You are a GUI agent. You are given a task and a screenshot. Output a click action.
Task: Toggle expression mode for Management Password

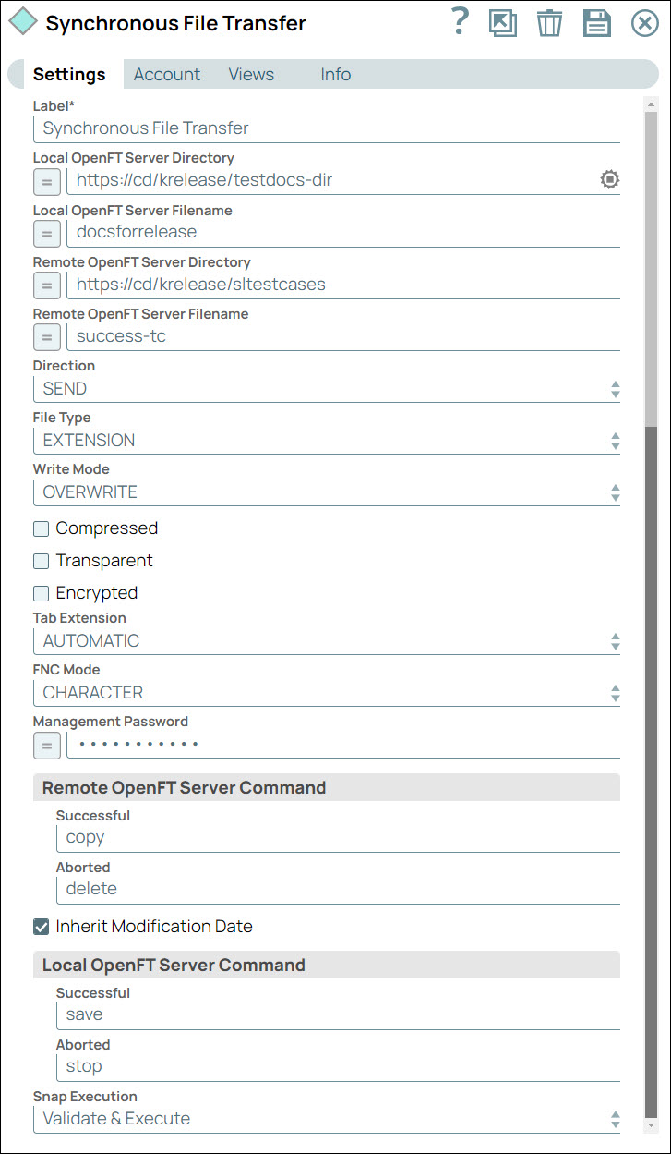(46, 746)
